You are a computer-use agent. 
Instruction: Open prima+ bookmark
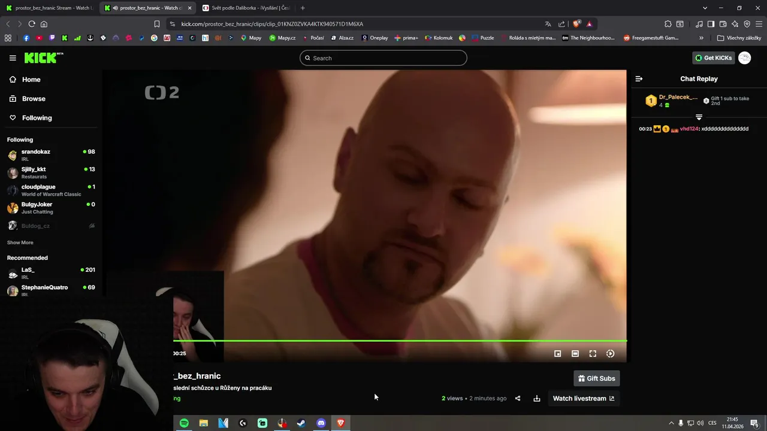click(406, 38)
